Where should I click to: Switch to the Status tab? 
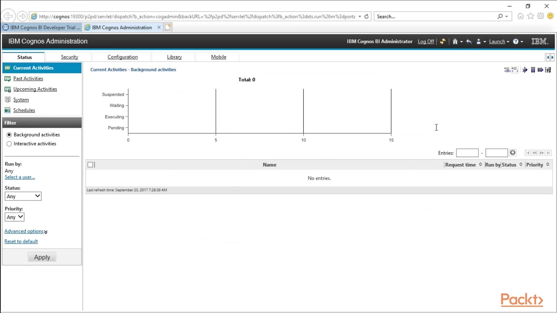click(x=24, y=57)
